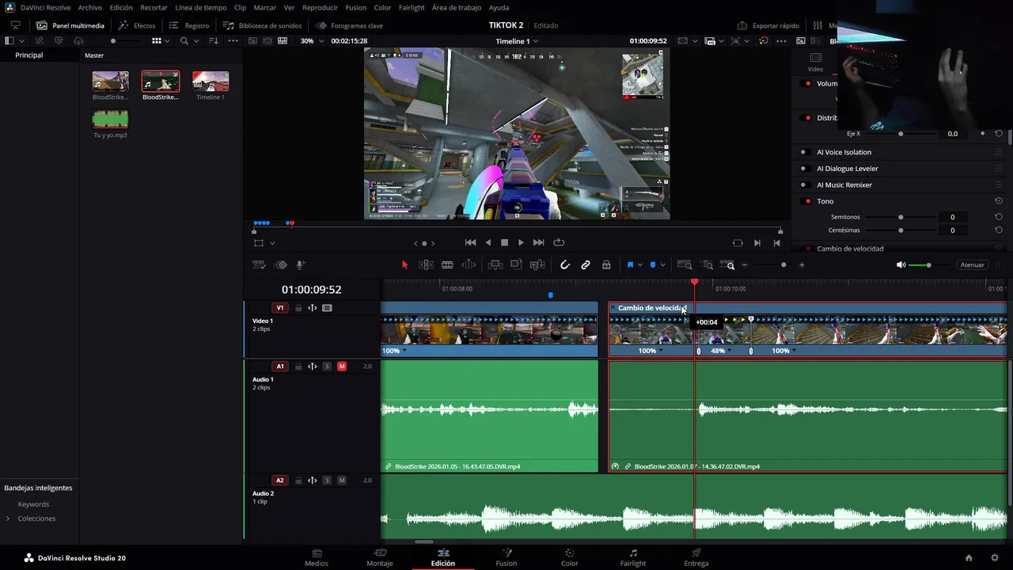This screenshot has height=570, width=1013.
Task: Select the Tu y yo.mp3 audio thumbnail
Action: click(110, 119)
